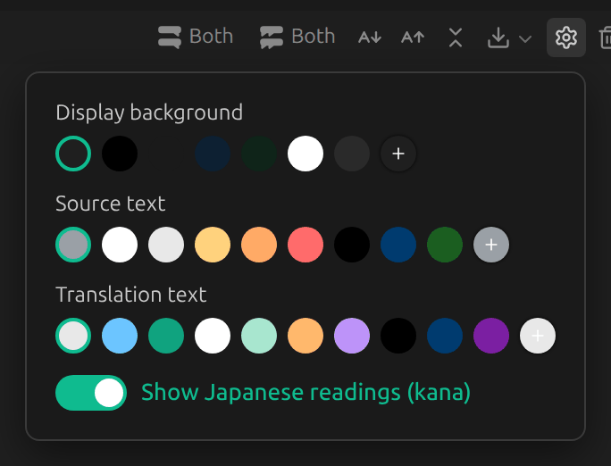Pick orange translation text color
The height and width of the screenshot is (466, 611).
[x=305, y=336]
